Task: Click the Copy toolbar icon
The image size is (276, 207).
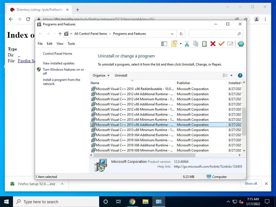Action: [196, 44]
